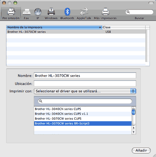Click the Nombre text field

tap(85, 75)
